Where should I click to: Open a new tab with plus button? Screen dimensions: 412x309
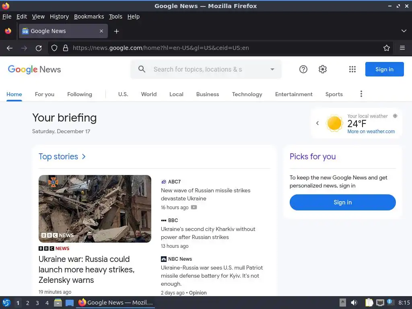[116, 31]
